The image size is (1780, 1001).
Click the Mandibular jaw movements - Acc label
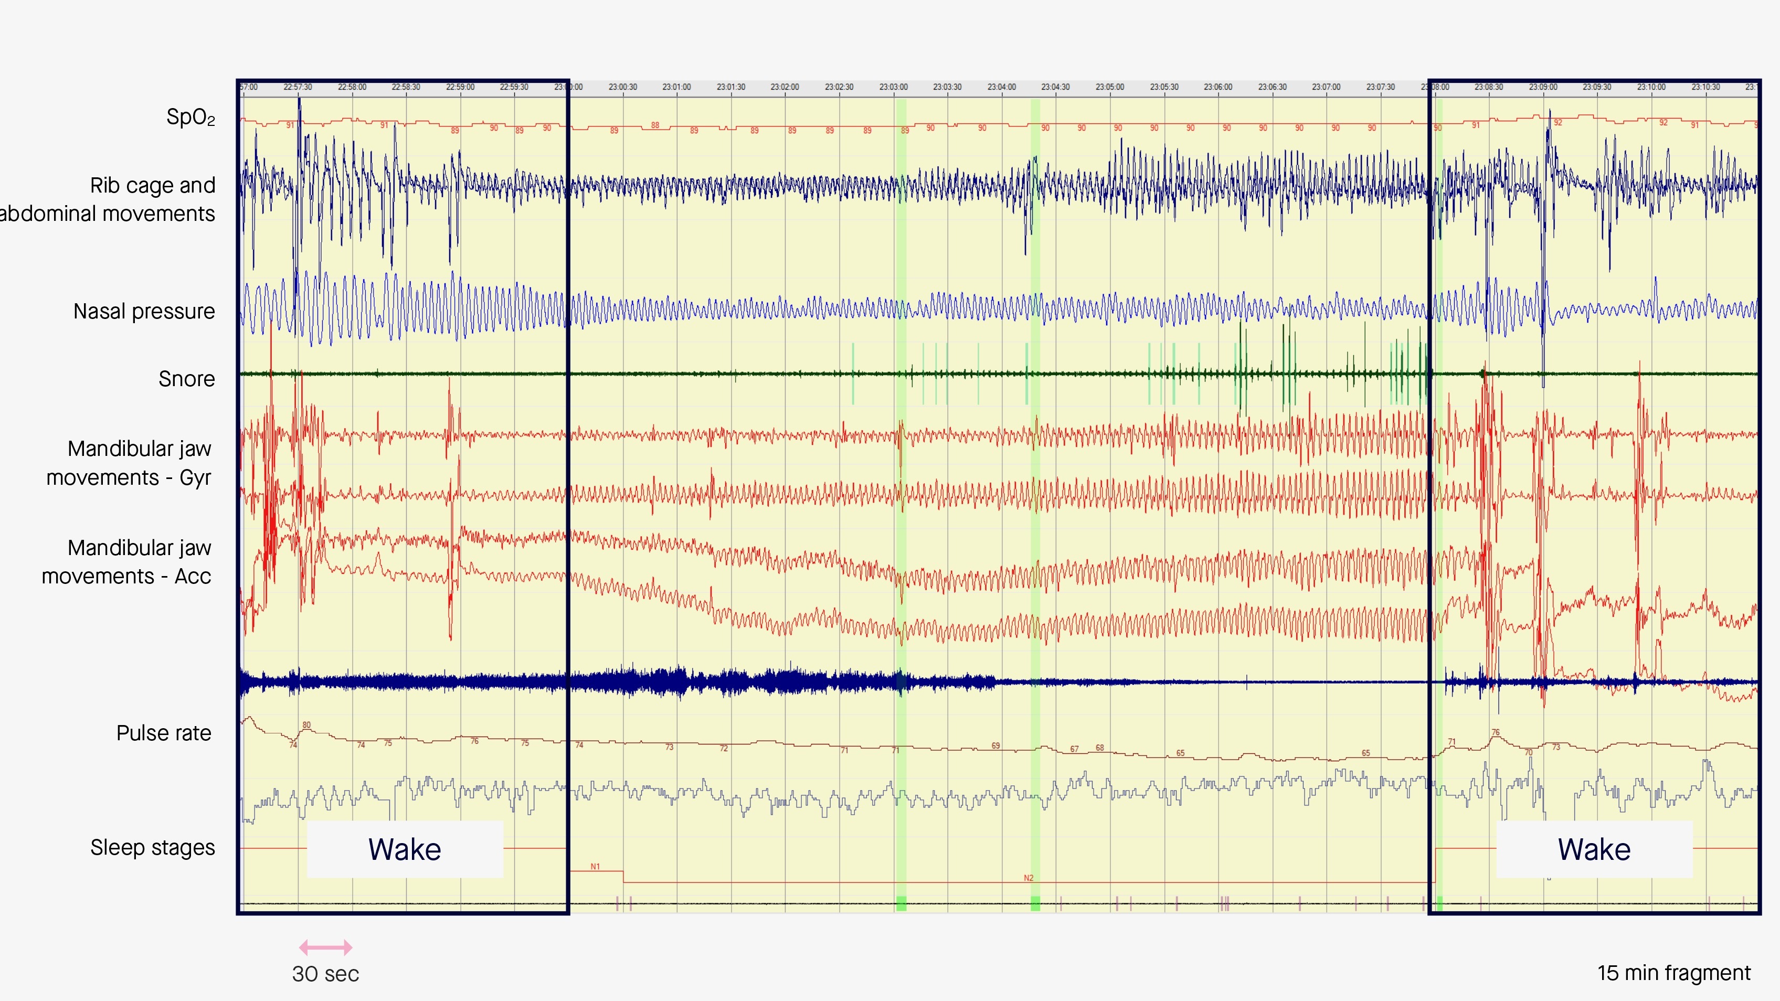tap(127, 562)
